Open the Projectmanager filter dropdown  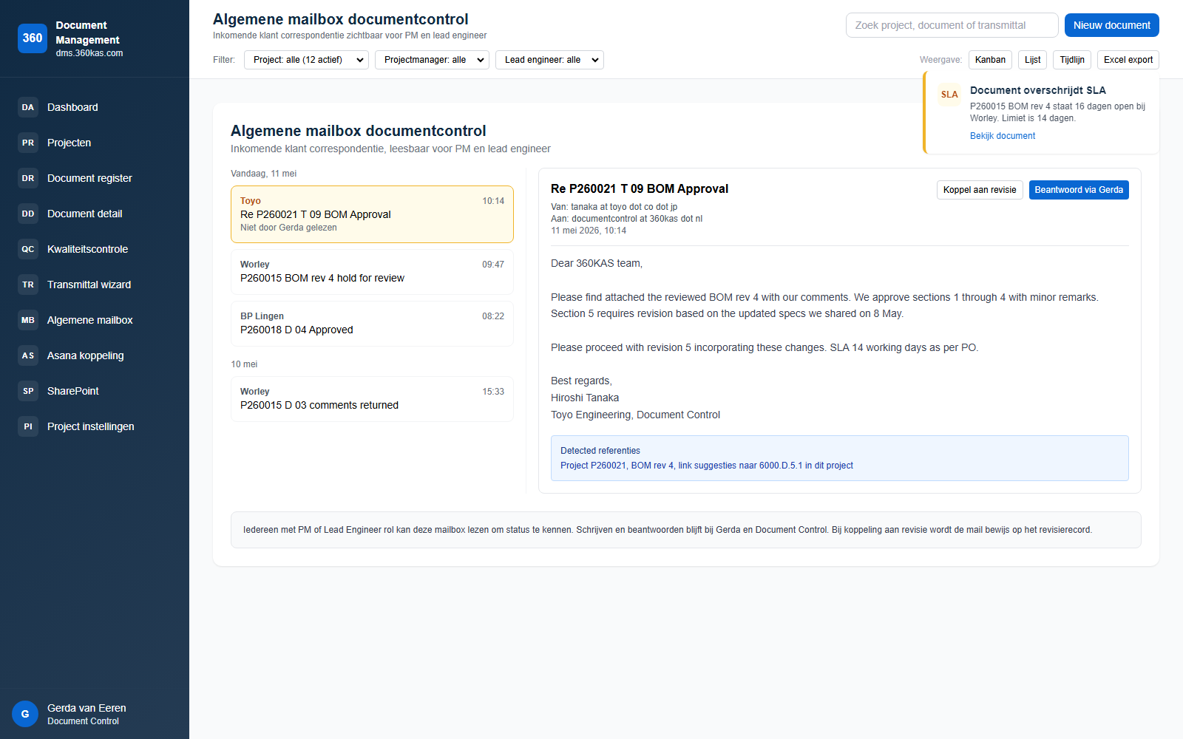433,60
